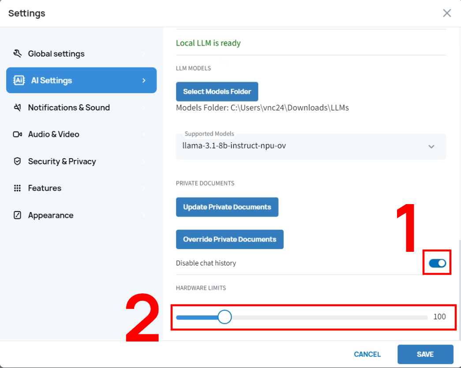461x368 pixels.
Task: Open the Supported Models dropdown
Action: pos(304,146)
